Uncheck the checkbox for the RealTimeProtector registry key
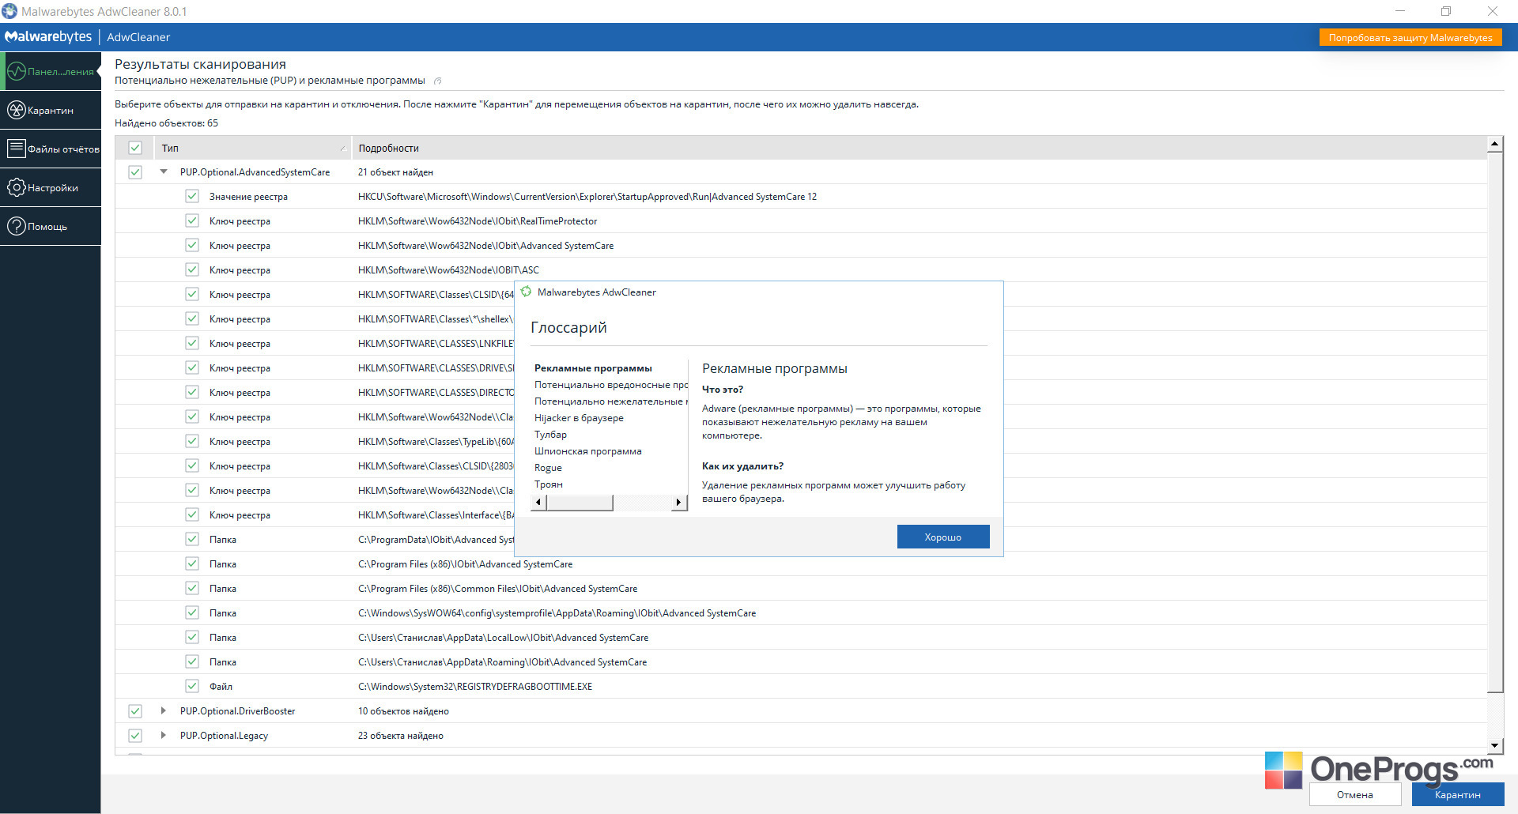The width and height of the screenshot is (1518, 814). (192, 220)
